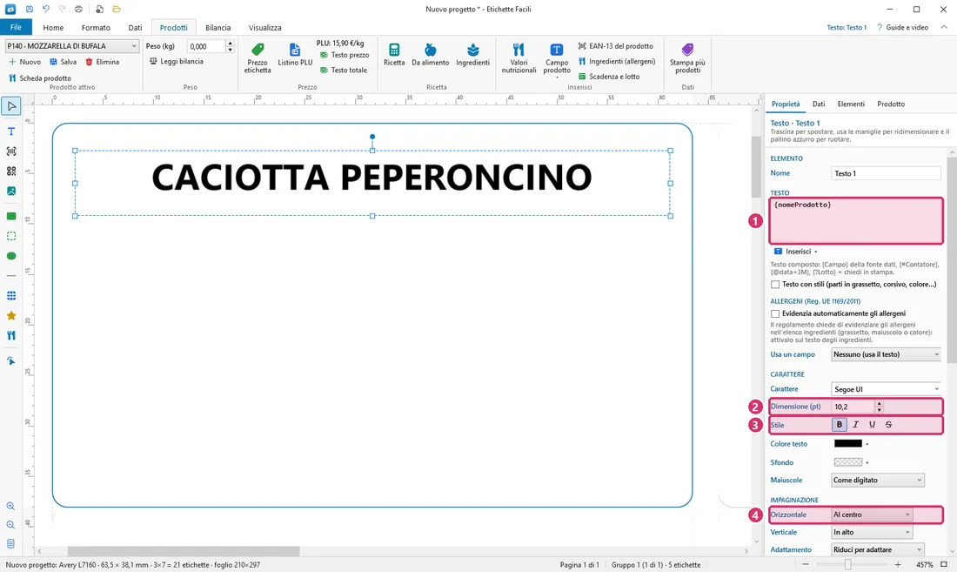Switch to the Elementi panel tab
The height and width of the screenshot is (572, 957).
(x=851, y=104)
